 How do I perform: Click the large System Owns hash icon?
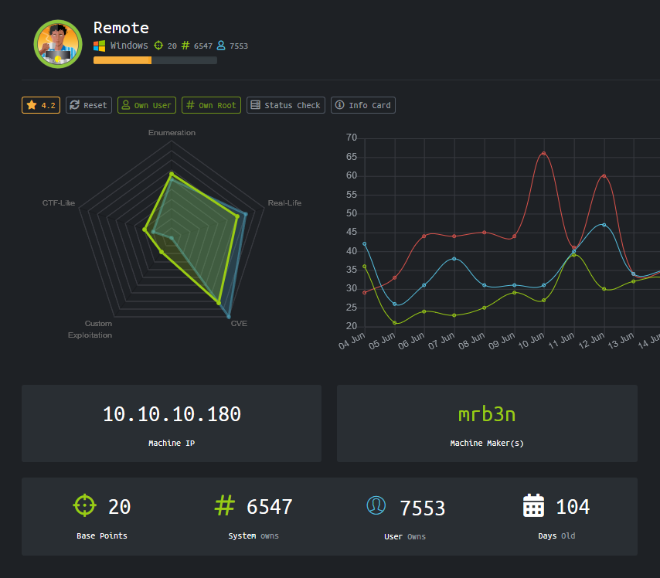(x=224, y=506)
